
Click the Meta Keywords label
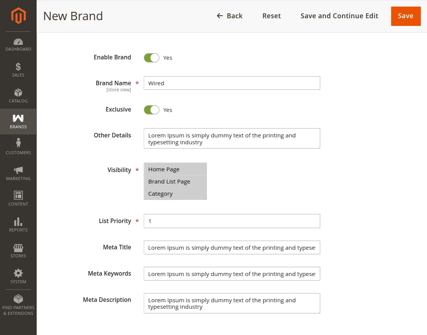pyautogui.click(x=109, y=274)
